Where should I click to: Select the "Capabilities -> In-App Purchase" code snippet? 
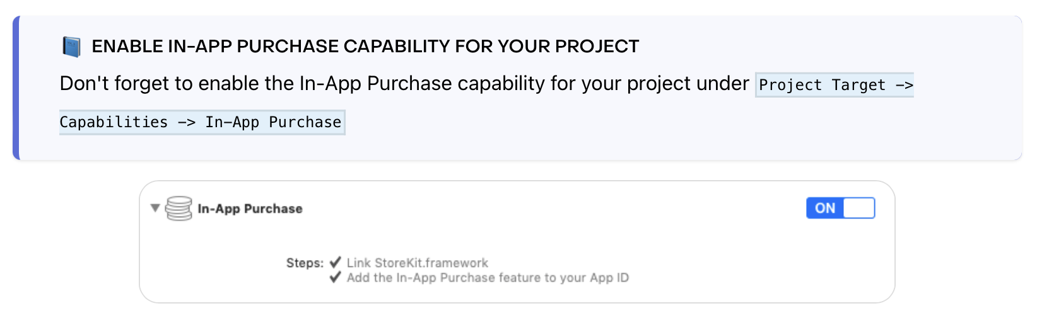pyautogui.click(x=201, y=122)
